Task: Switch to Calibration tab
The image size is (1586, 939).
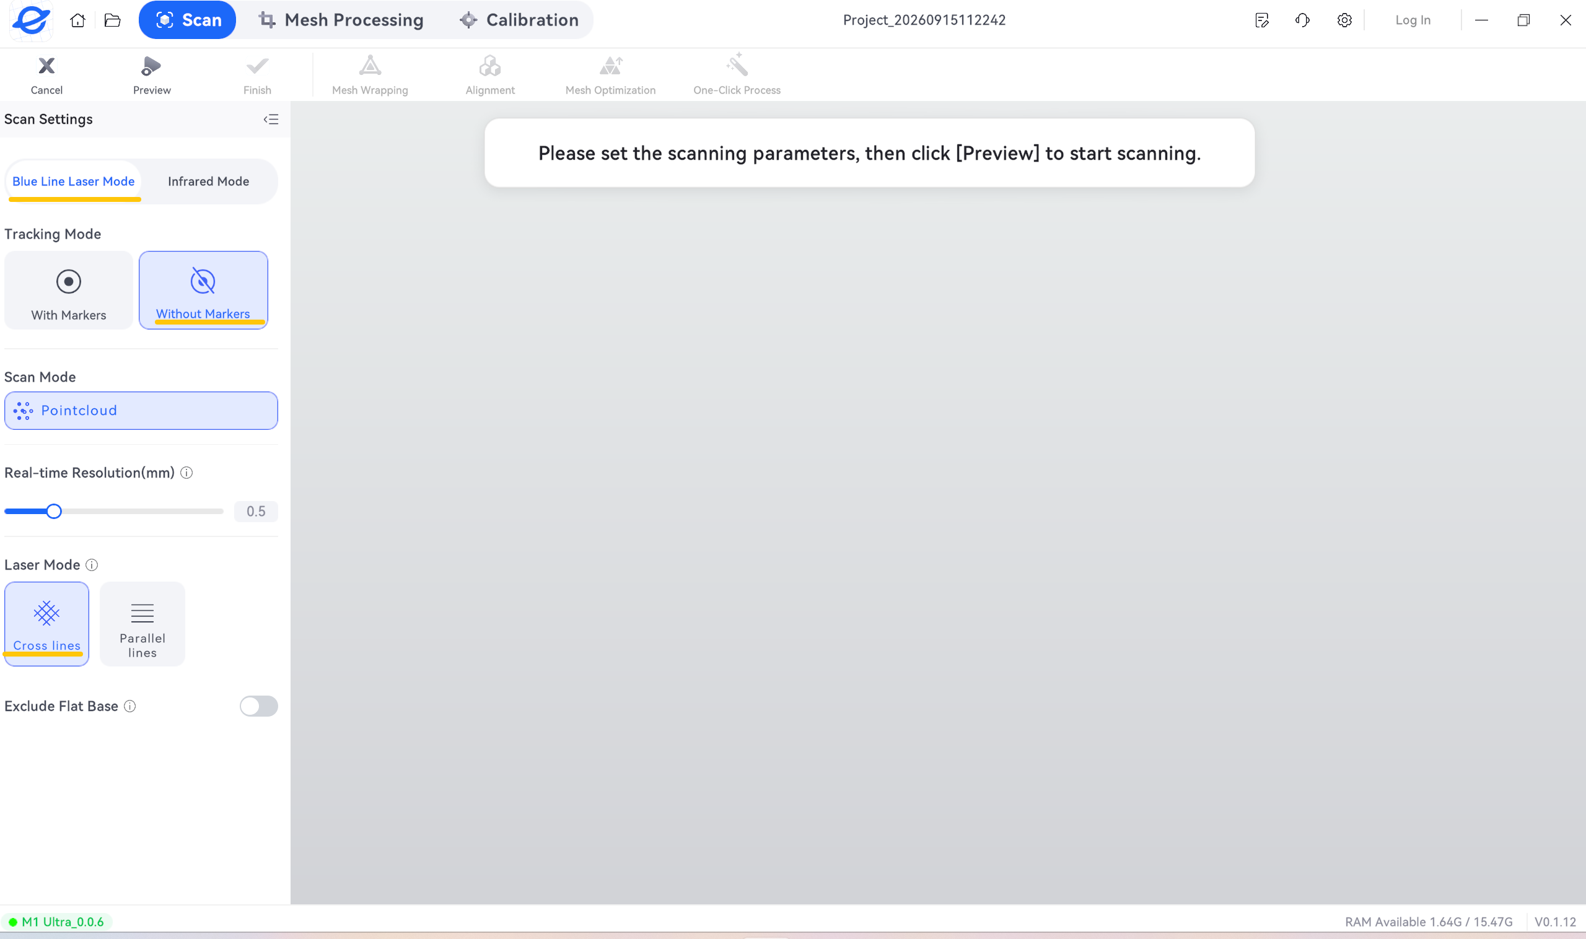Action: (519, 20)
